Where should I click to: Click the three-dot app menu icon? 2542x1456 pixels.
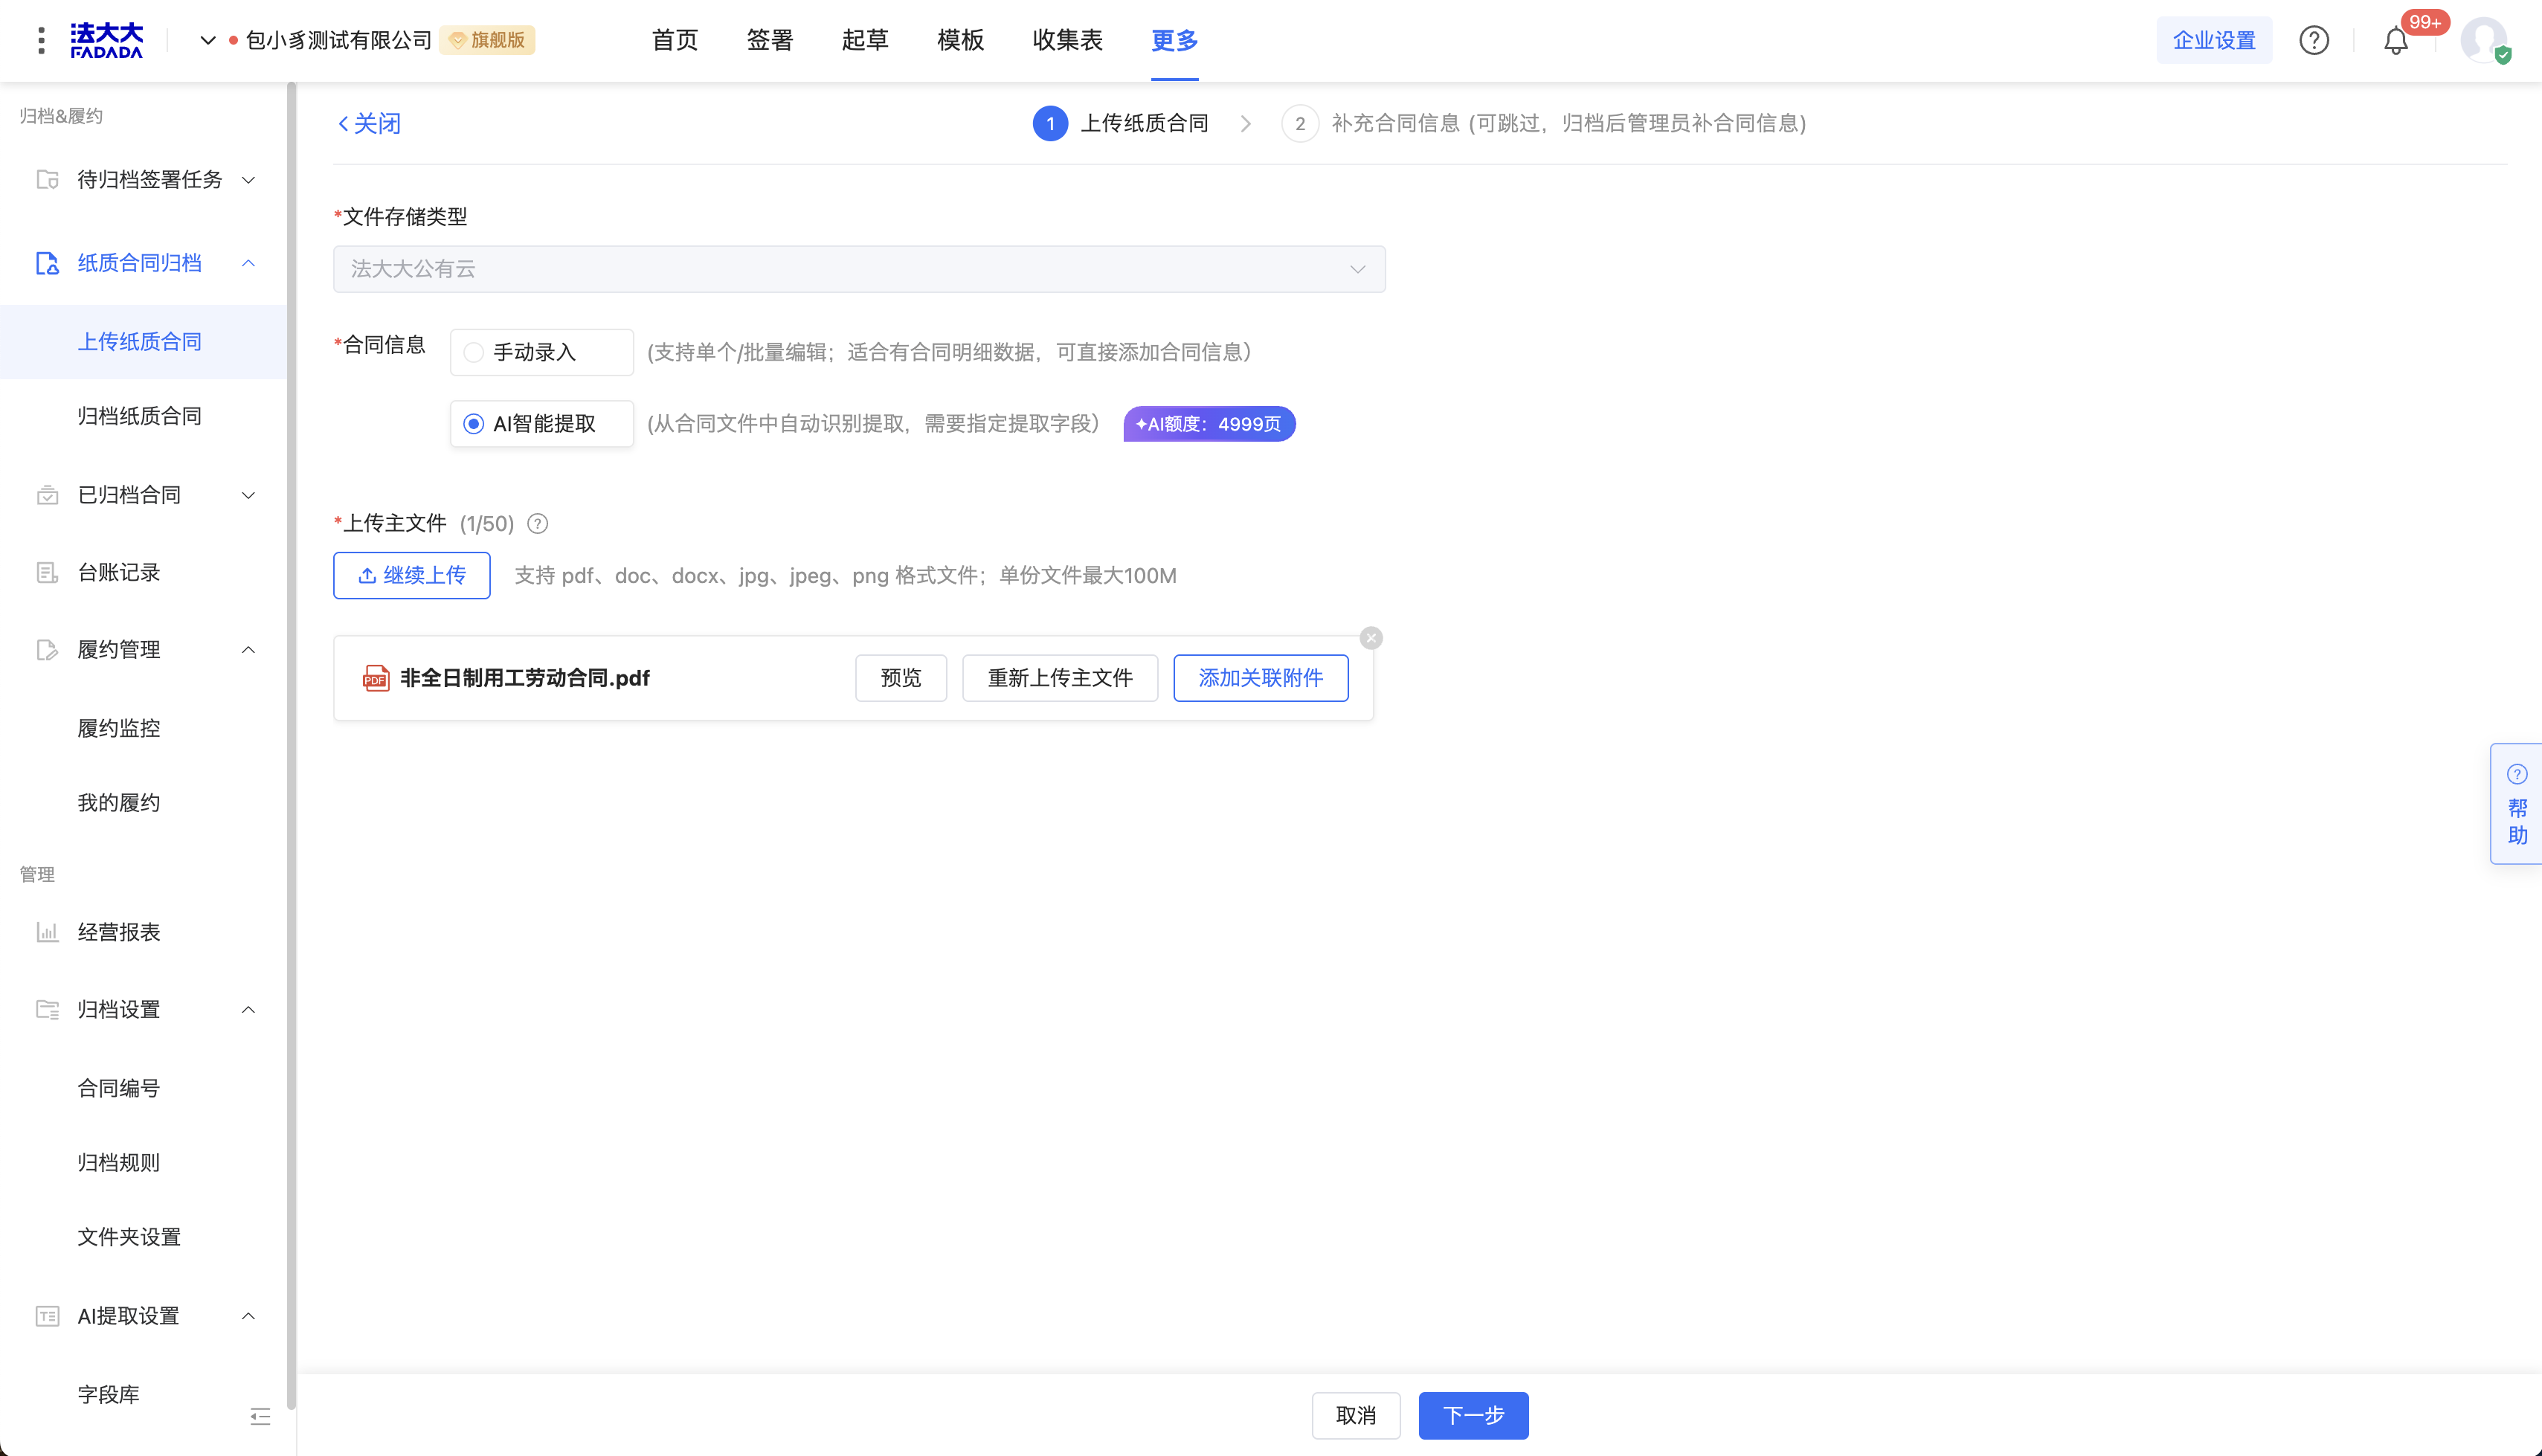coord(41,41)
